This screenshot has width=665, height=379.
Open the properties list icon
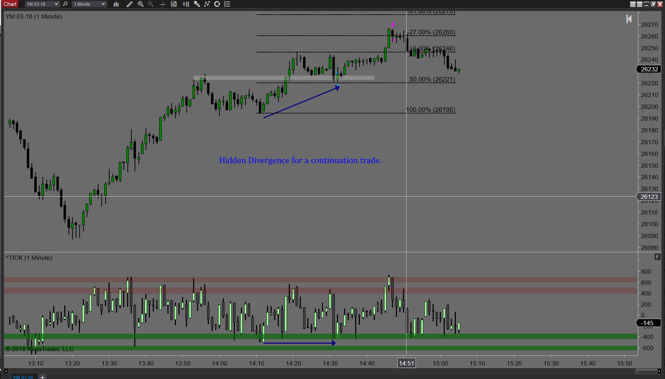(227, 4)
